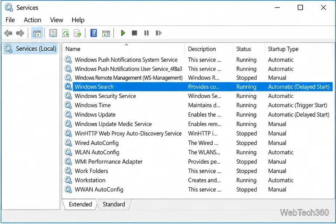Select WWAN AutoConfig service name
Viewport: 336px width, 224px height.
[x=99, y=189]
